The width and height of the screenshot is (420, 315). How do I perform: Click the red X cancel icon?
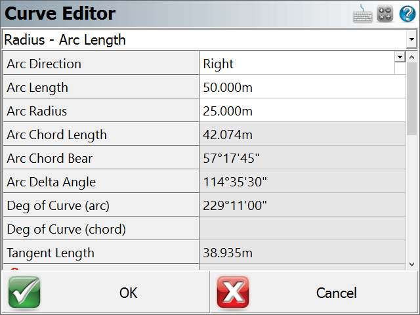pyautogui.click(x=233, y=292)
